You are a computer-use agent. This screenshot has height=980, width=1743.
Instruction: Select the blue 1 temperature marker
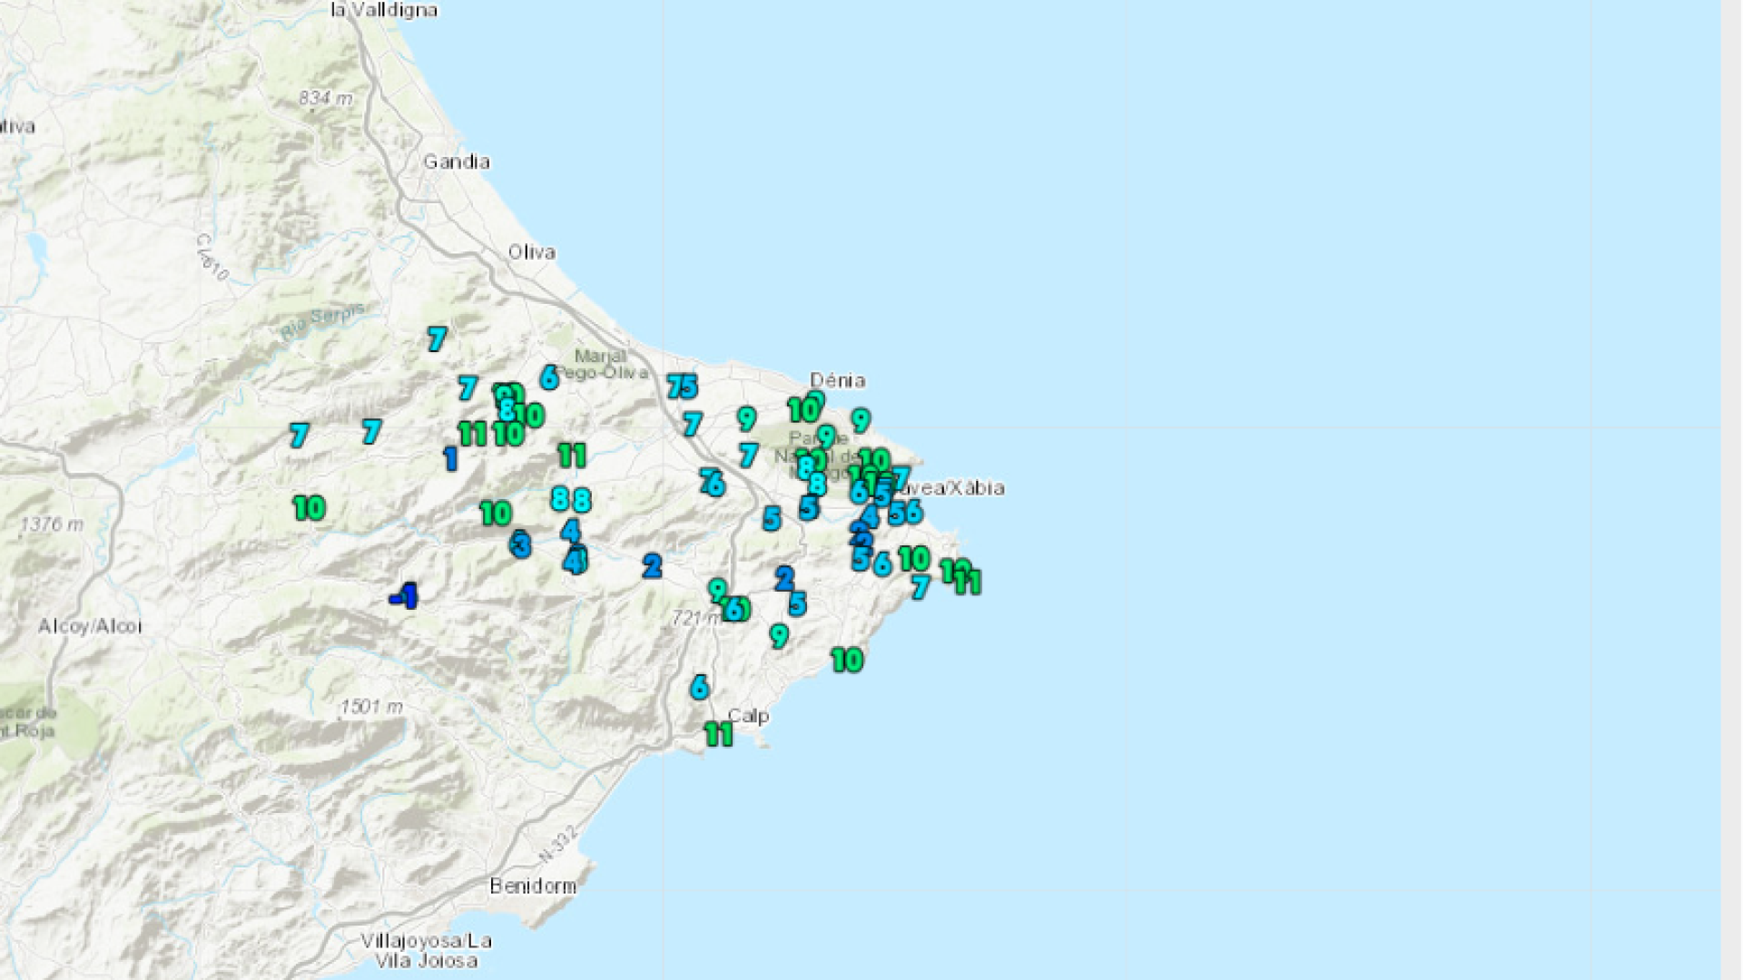pos(450,458)
